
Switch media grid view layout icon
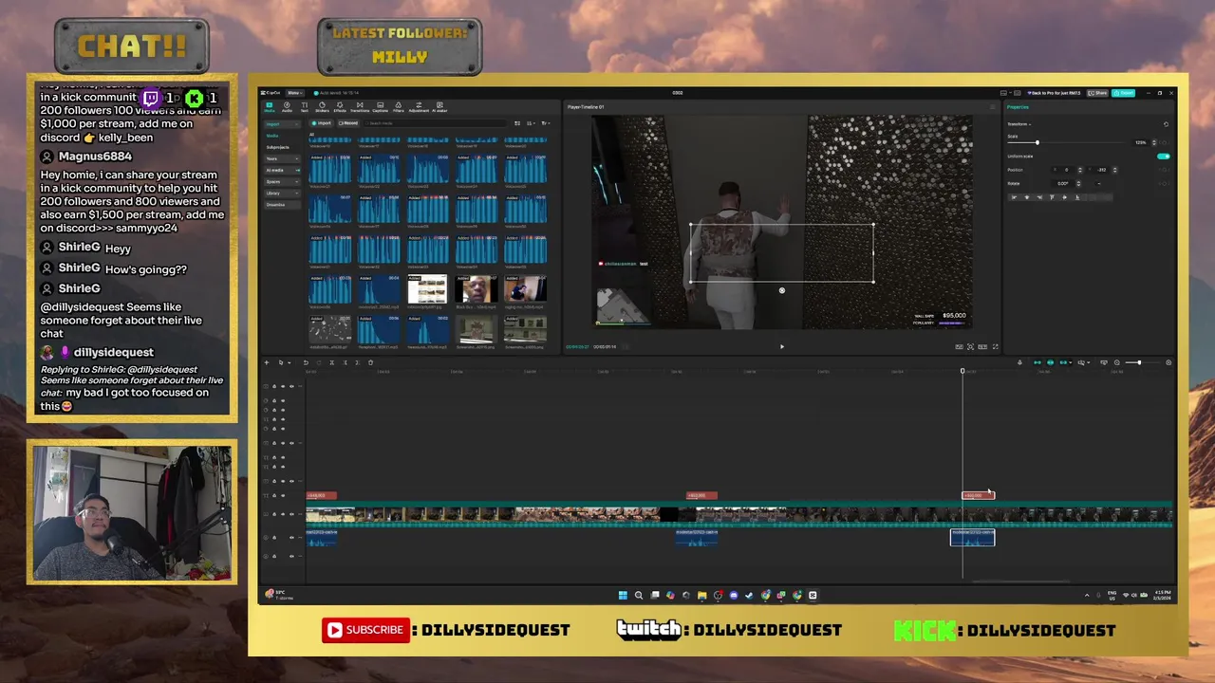(x=517, y=123)
